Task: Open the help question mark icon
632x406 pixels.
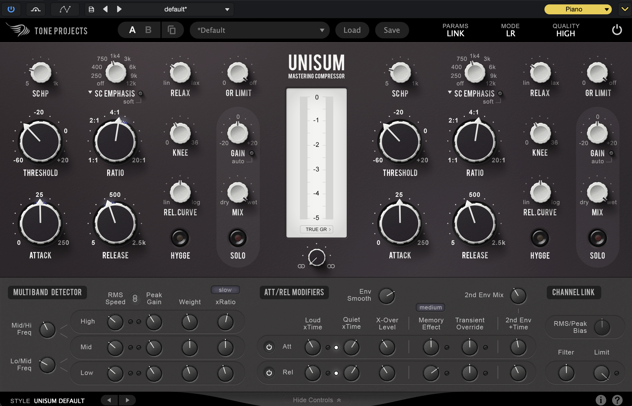Action: (617, 400)
